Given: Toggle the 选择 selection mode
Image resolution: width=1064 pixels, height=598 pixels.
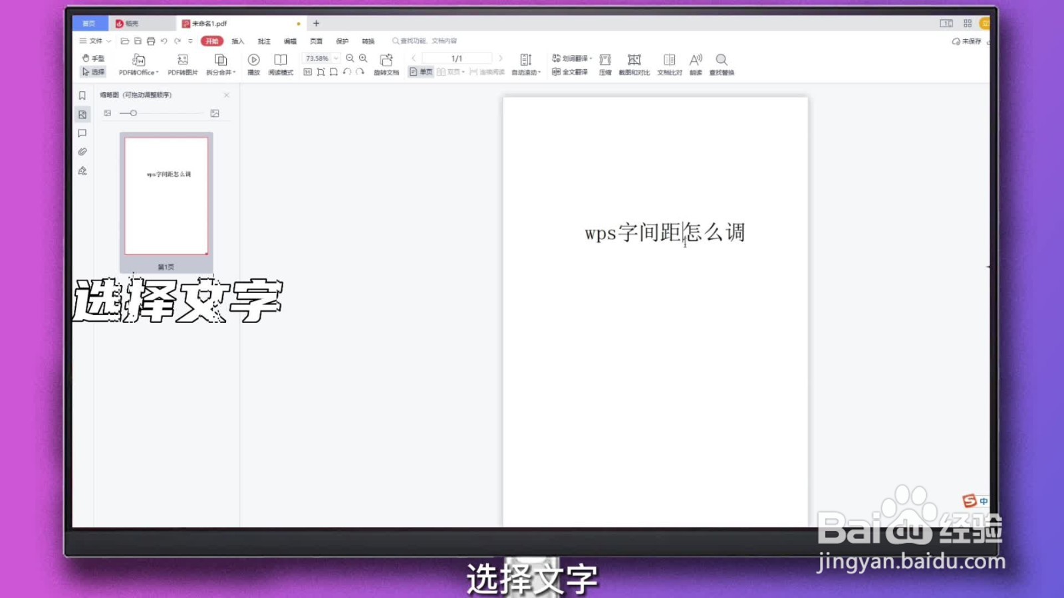Looking at the screenshot, I should point(94,71).
